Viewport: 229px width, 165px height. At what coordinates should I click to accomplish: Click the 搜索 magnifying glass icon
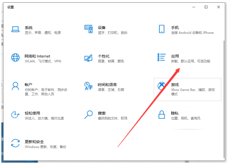click(x=89, y=115)
